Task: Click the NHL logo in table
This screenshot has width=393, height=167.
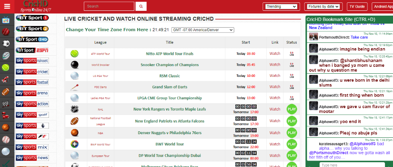Action: click(x=75, y=109)
